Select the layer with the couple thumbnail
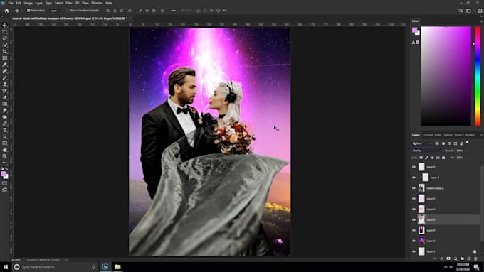This screenshot has width=484, height=272. 421,188
